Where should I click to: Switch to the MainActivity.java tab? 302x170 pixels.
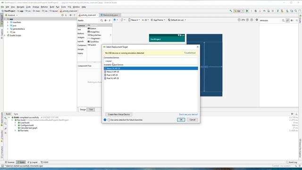coord(110,15)
